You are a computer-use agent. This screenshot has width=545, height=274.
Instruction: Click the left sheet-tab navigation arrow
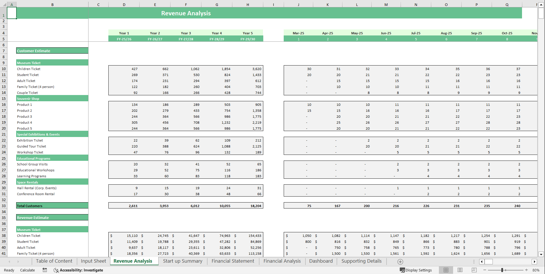[9, 261]
